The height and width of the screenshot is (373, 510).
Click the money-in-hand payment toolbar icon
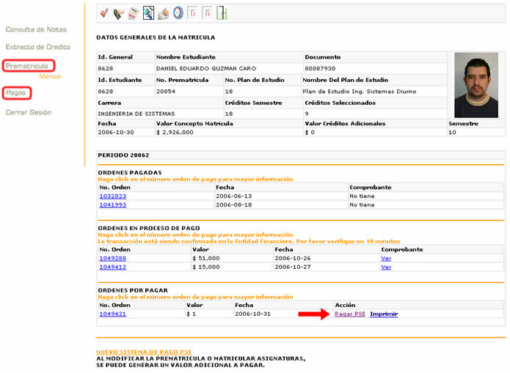tap(119, 14)
